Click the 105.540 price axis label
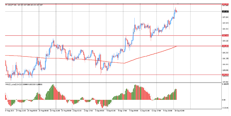Image resolution: width=231 pixels, height=116 pixels. (225, 82)
